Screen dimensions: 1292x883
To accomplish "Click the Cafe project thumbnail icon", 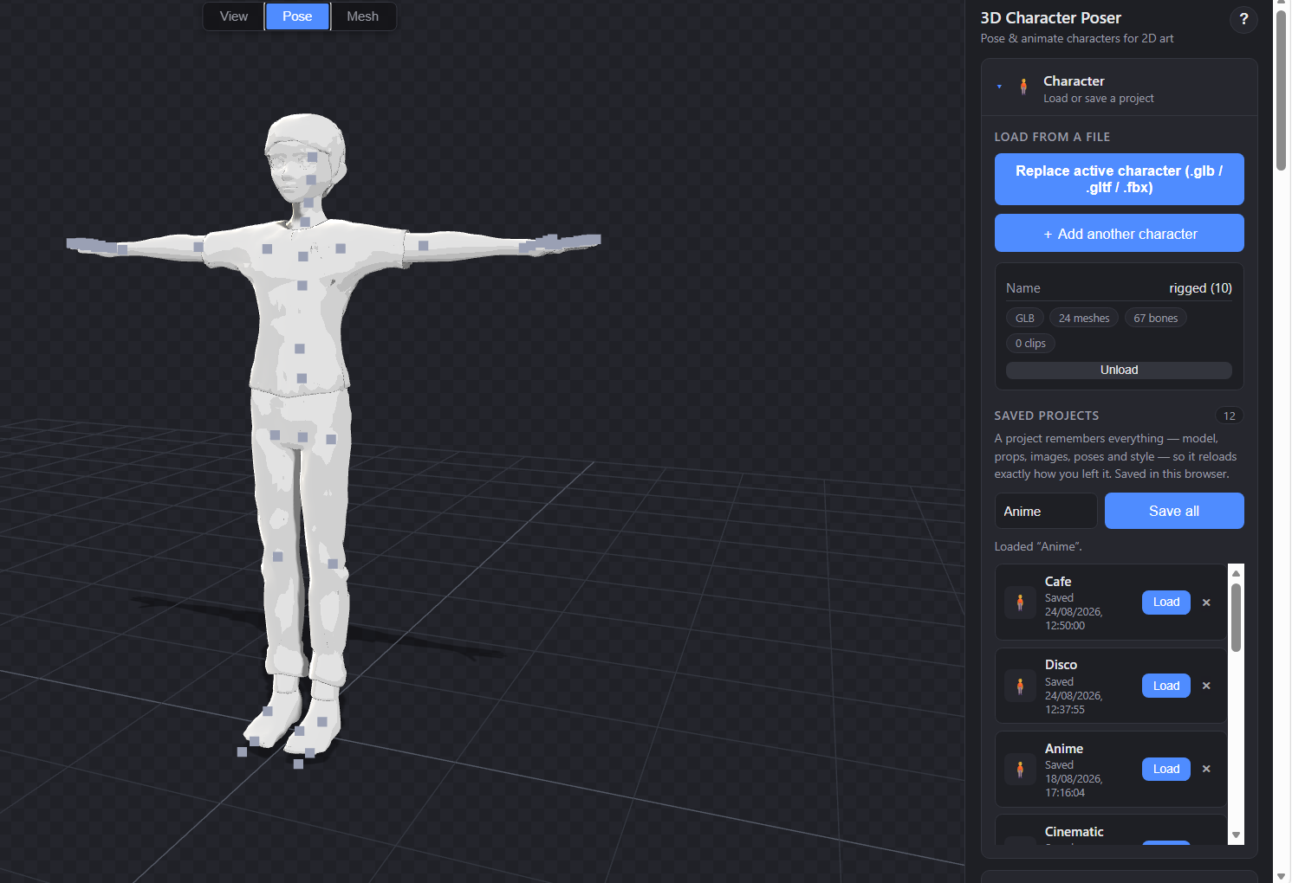I will (1020, 603).
